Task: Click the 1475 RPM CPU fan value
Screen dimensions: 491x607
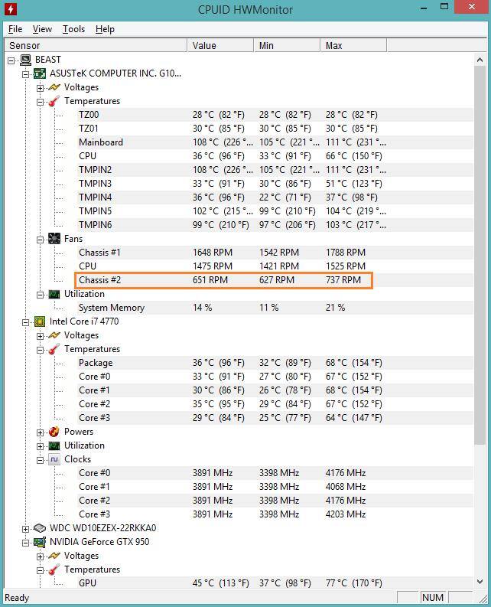Action: [213, 266]
